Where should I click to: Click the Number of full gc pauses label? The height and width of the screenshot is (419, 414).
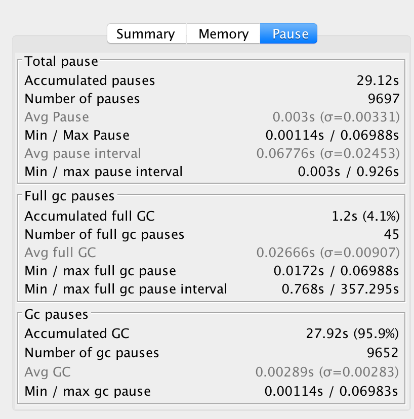pos(104,234)
